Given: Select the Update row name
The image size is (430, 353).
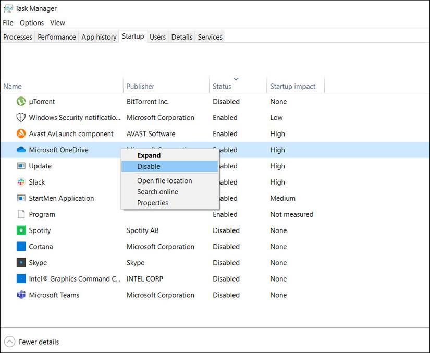Looking at the screenshot, I should tap(40, 166).
